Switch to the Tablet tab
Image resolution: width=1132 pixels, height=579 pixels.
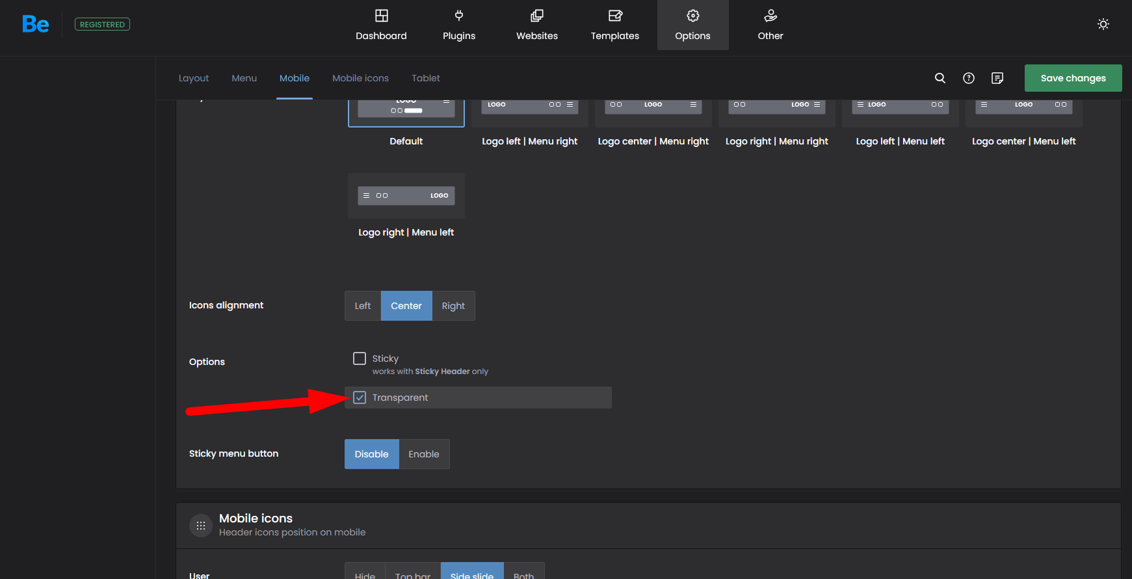[426, 78]
